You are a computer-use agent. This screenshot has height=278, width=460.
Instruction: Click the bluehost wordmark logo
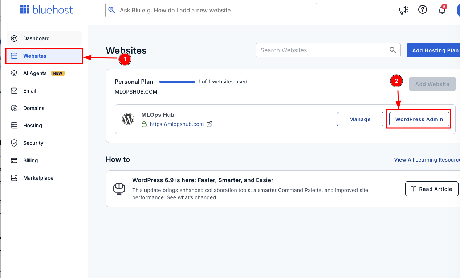click(53, 10)
